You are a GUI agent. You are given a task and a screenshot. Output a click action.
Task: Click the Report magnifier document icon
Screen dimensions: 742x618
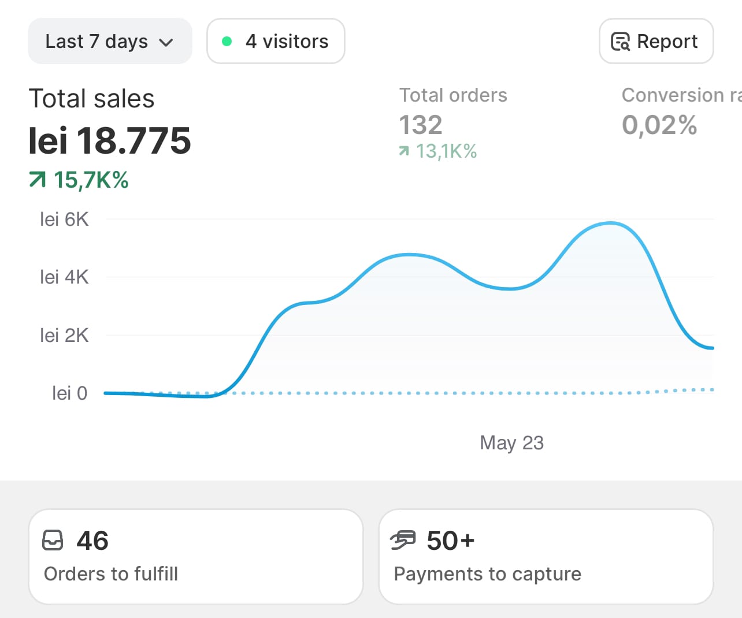click(x=620, y=42)
